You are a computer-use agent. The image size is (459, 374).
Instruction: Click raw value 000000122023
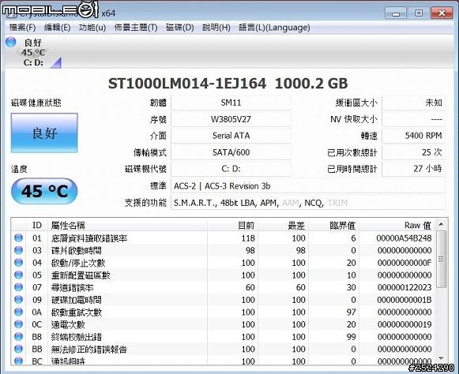click(404, 287)
